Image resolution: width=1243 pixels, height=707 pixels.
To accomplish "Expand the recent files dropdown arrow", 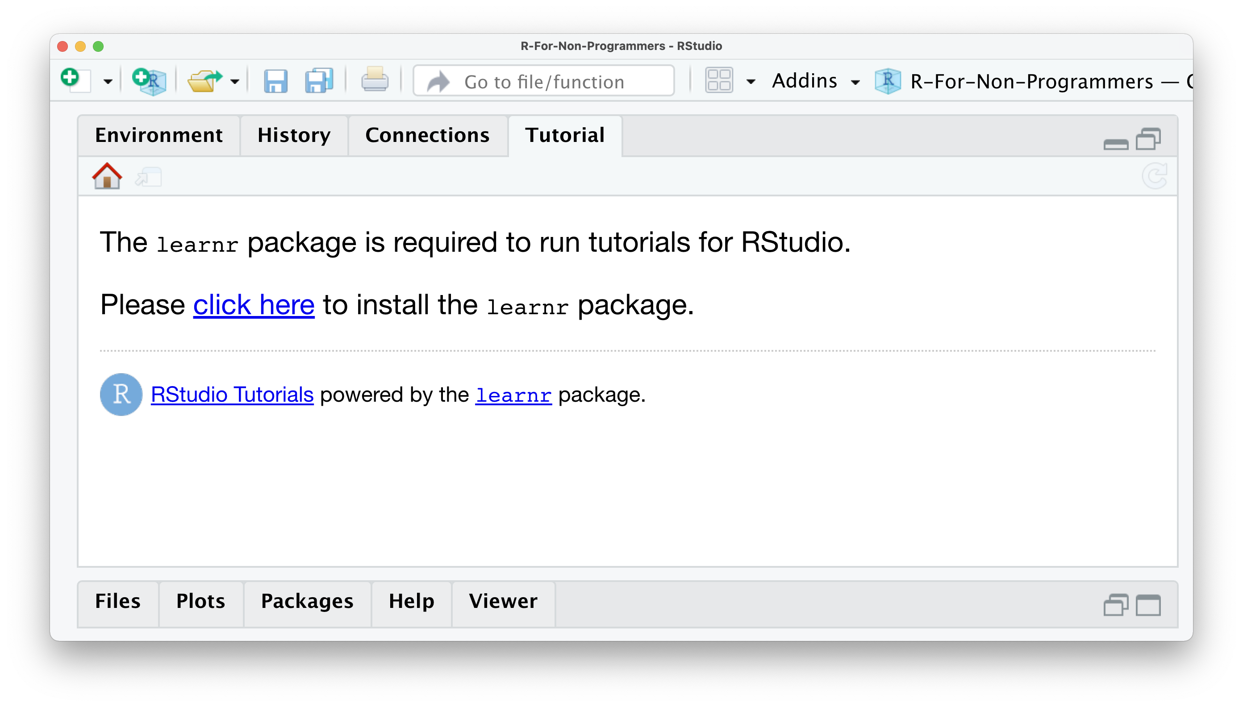I will point(235,82).
